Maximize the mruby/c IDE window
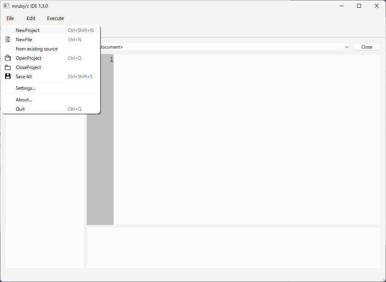 pyautogui.click(x=359, y=6)
